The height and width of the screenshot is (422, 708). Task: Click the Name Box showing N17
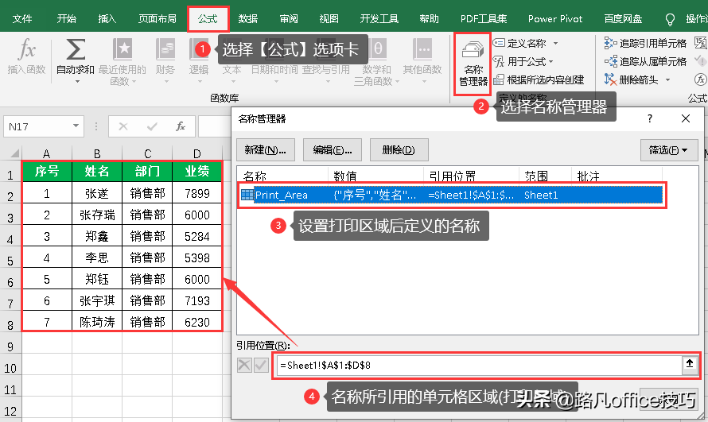point(37,126)
